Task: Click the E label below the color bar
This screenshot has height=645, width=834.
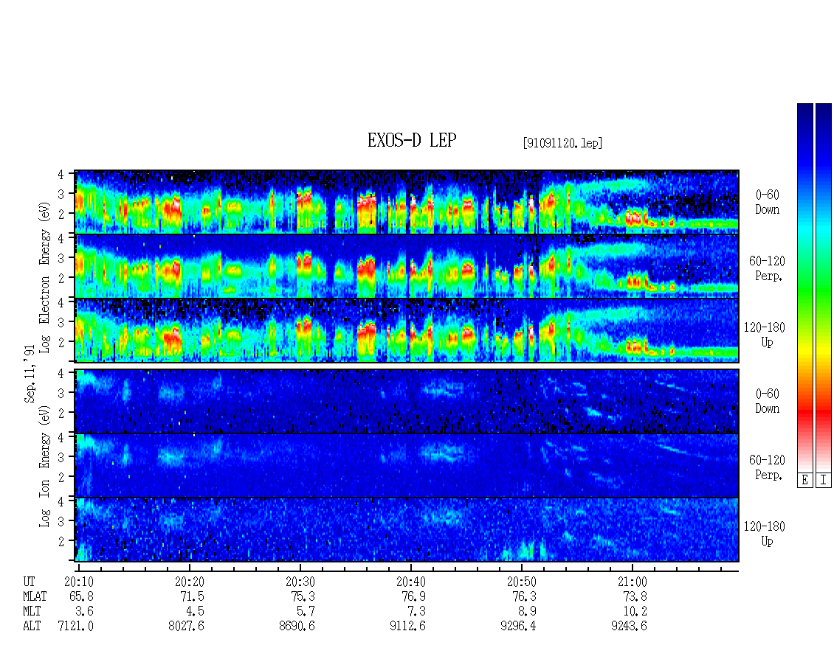Action: (804, 481)
